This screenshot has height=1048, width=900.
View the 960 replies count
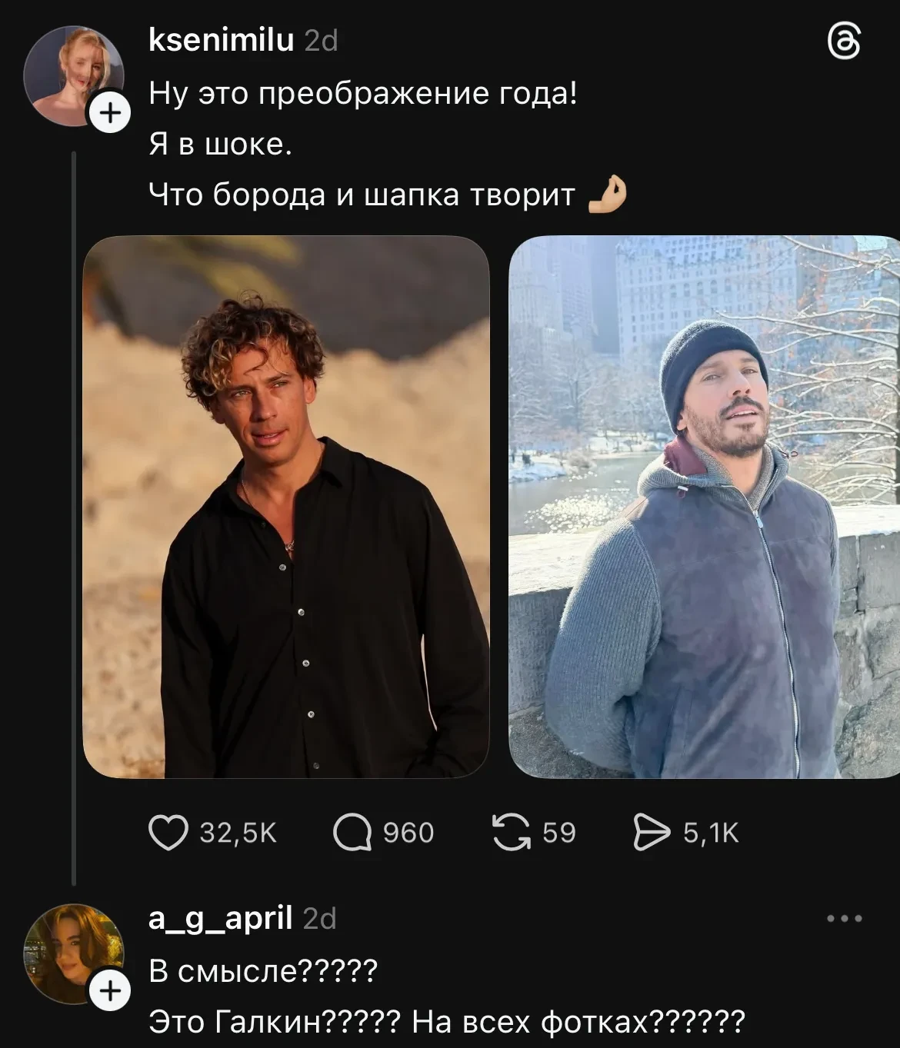pyautogui.click(x=408, y=833)
